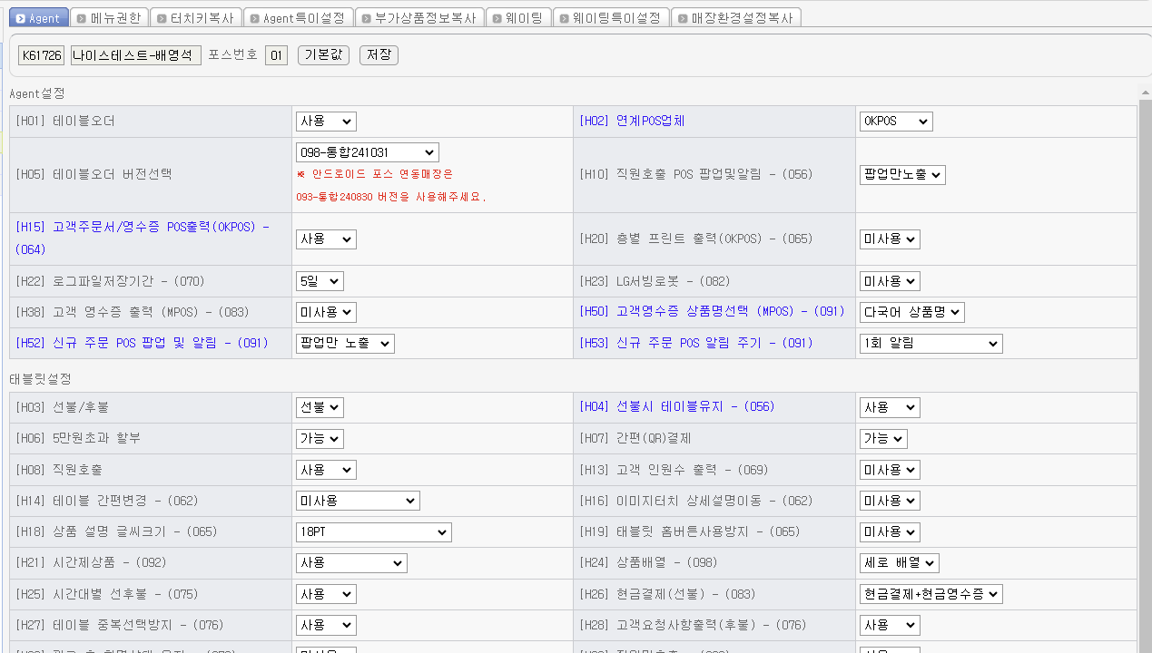Open the 터치키복사 tab
The image size is (1152, 653).
pyautogui.click(x=193, y=18)
